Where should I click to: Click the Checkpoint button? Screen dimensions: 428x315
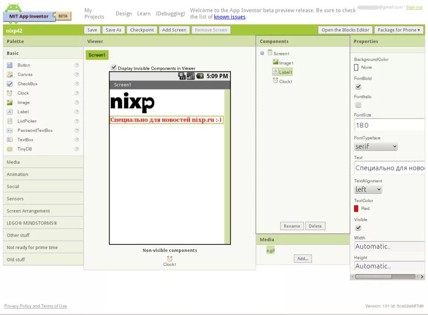coord(142,30)
